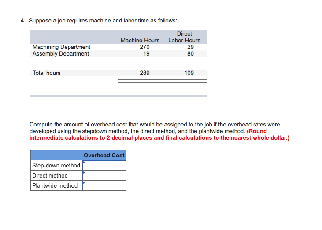Image resolution: width=322 pixels, height=230 pixels.
Task: Click the 'Direct Labor-Hours' column header
Action: [x=184, y=37]
